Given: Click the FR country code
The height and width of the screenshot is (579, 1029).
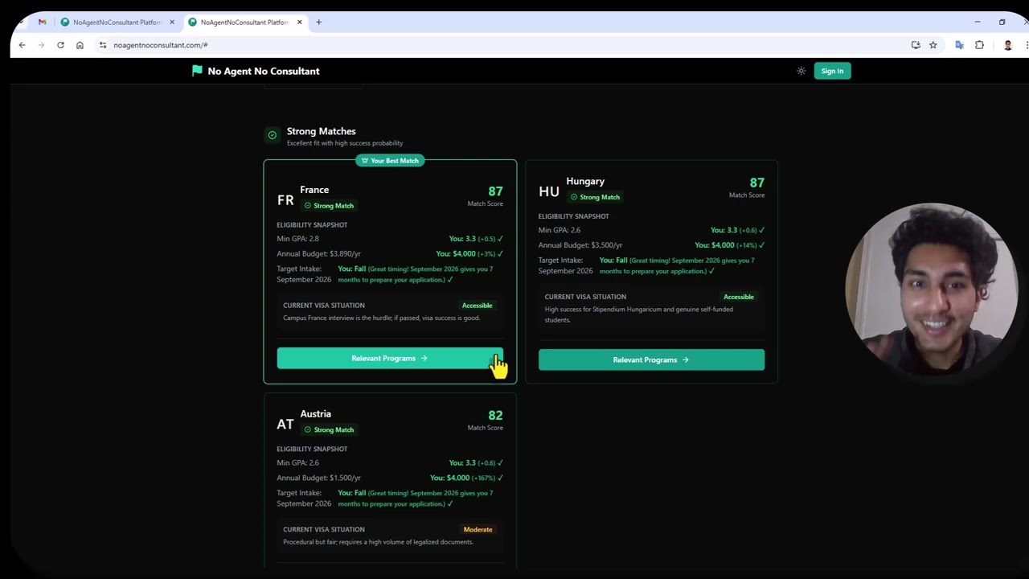Looking at the screenshot, I should (x=285, y=200).
